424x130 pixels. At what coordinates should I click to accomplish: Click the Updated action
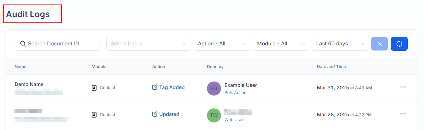(169, 114)
